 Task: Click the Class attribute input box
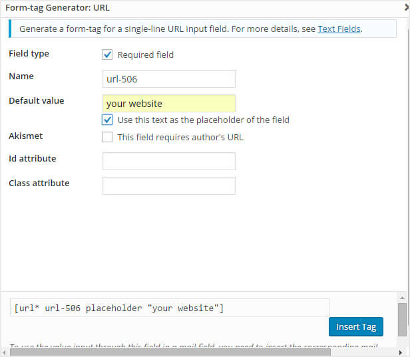tap(169, 186)
